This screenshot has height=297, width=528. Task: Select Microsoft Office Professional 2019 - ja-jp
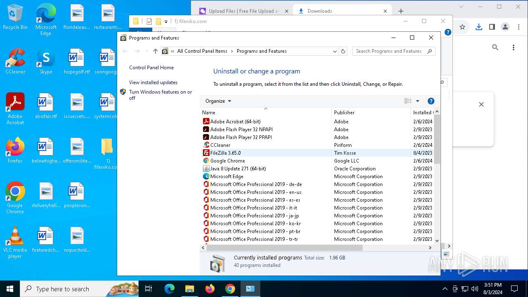point(317,216)
